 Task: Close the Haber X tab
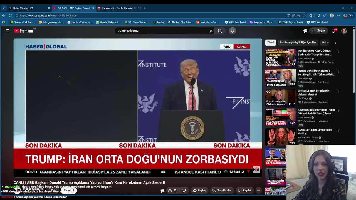coord(49,8)
